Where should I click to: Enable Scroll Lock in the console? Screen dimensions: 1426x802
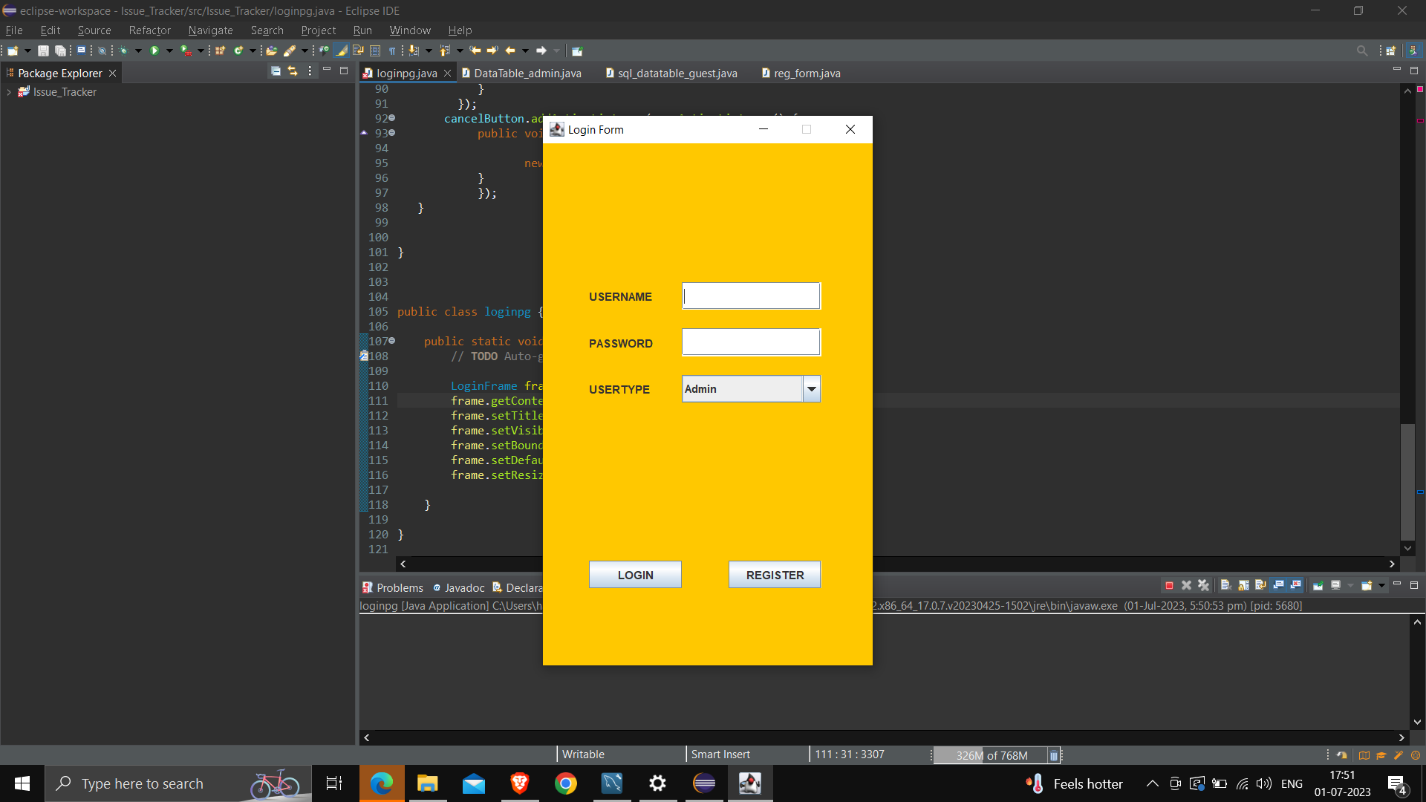tap(1242, 586)
